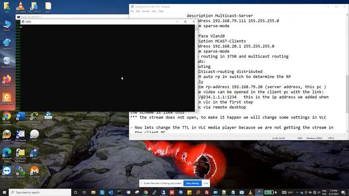349x196 pixels.
Task: Open Chrome from the taskbar
Action: point(146,192)
